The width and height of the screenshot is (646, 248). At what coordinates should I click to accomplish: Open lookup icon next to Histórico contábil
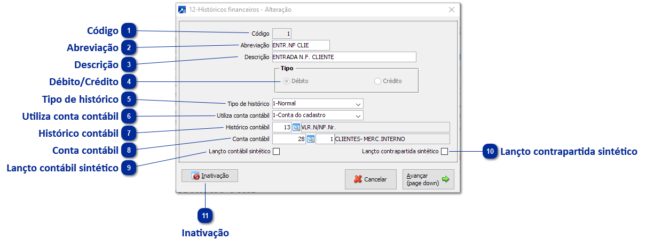296,127
